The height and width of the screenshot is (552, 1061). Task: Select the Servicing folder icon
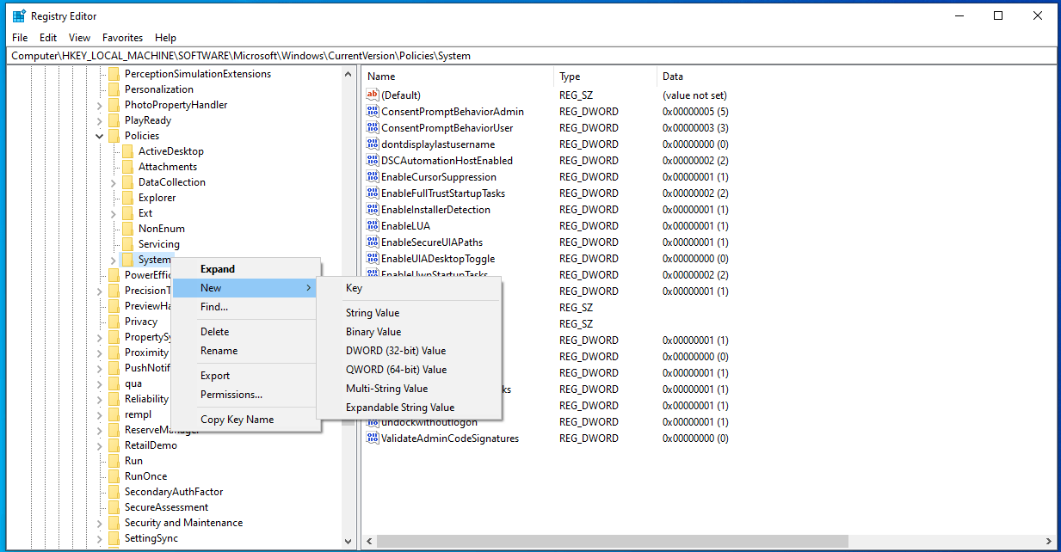click(127, 243)
